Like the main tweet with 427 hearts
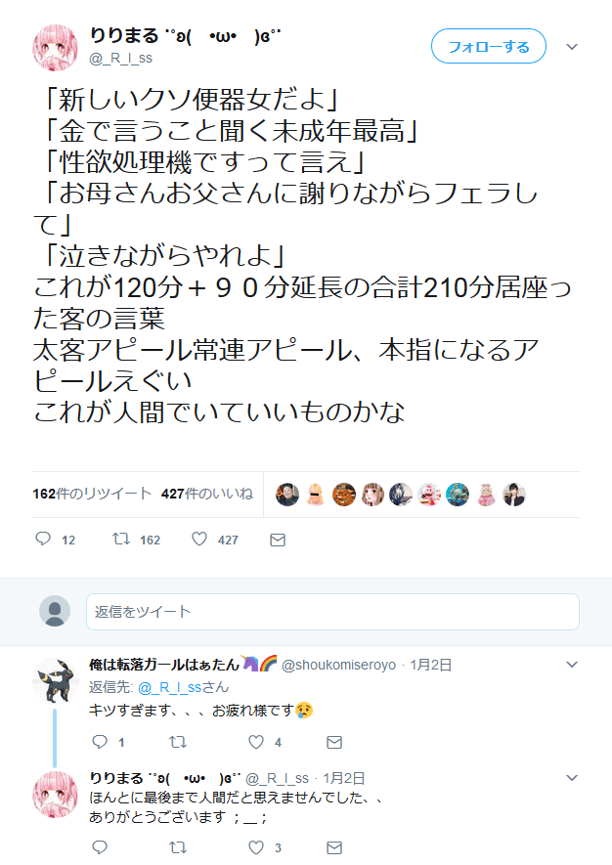The image size is (612, 865). tap(199, 539)
